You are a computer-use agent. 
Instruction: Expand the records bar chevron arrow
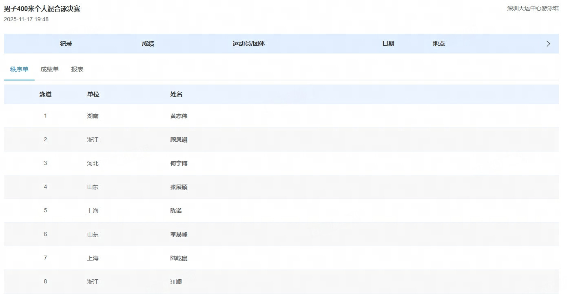click(x=548, y=44)
